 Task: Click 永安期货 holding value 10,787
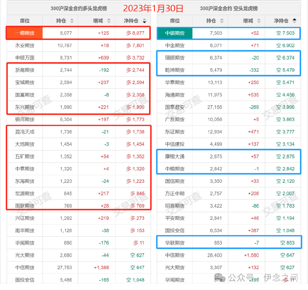(x=65, y=46)
